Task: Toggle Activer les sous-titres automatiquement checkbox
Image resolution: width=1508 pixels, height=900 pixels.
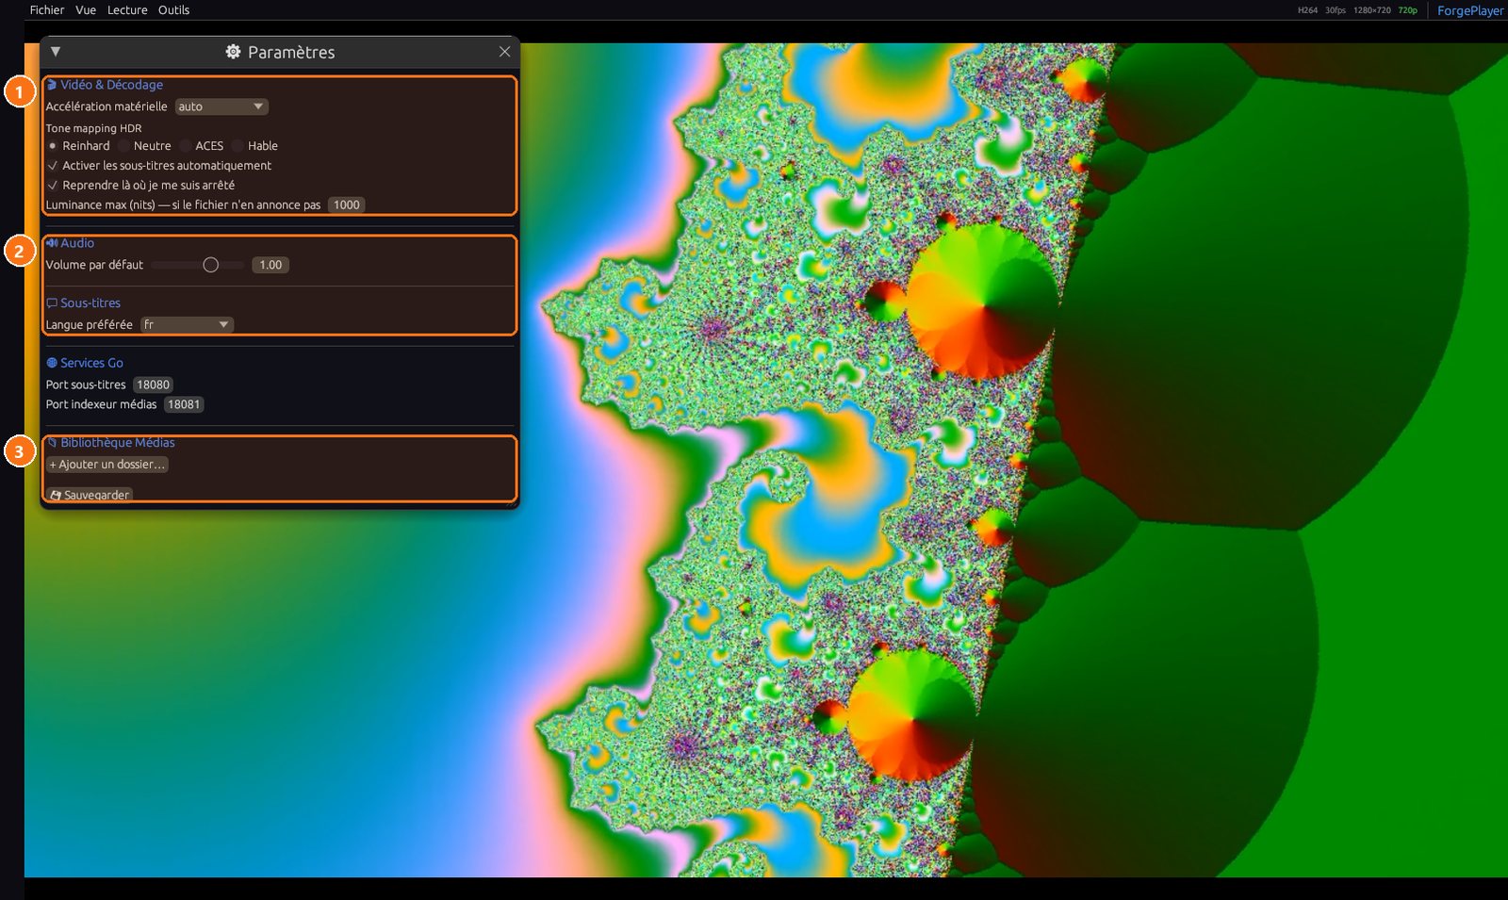Action: tap(53, 166)
